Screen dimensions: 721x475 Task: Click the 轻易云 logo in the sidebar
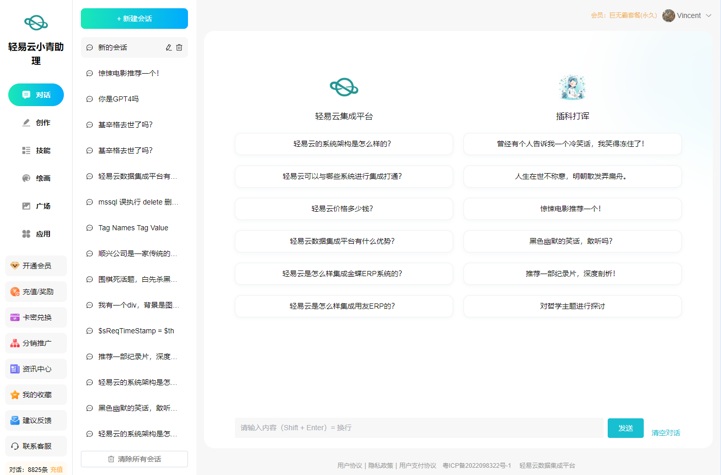(36, 23)
